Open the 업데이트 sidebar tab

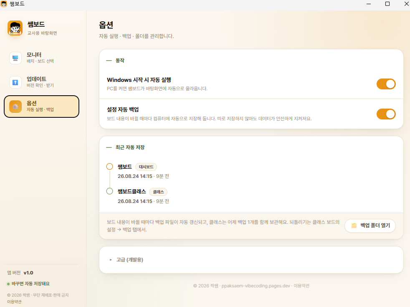click(41, 82)
